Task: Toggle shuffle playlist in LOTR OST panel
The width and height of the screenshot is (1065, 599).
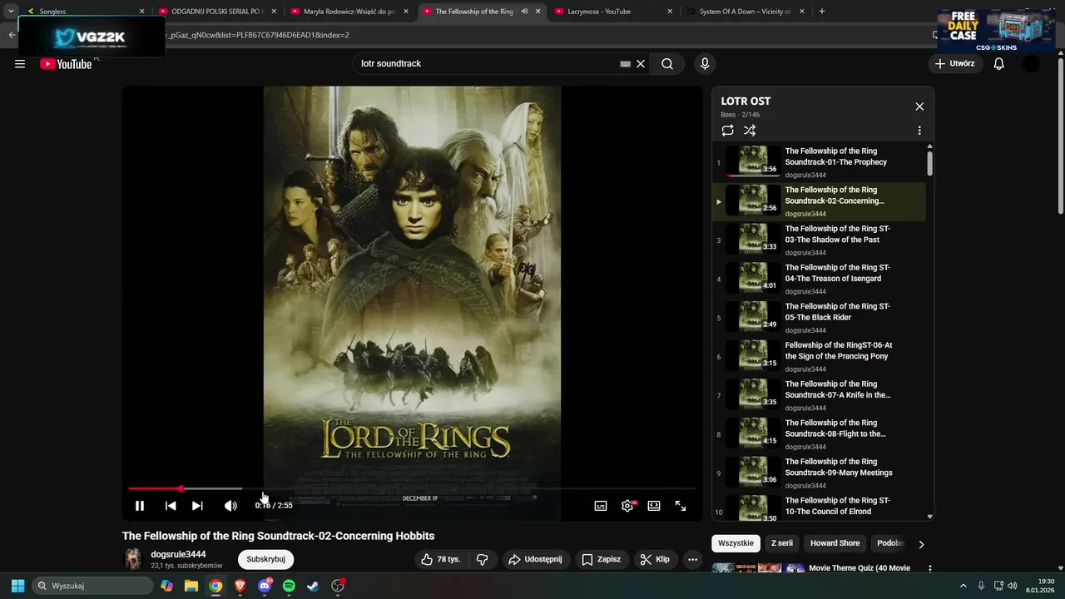Action: 750,131
